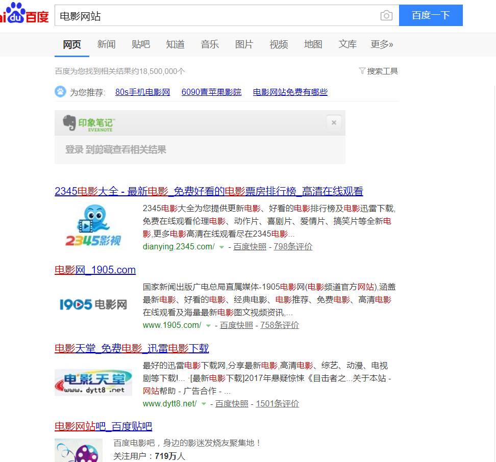
Task: Open the 电影网站吧_百度贴吧 result
Action: coord(104,427)
